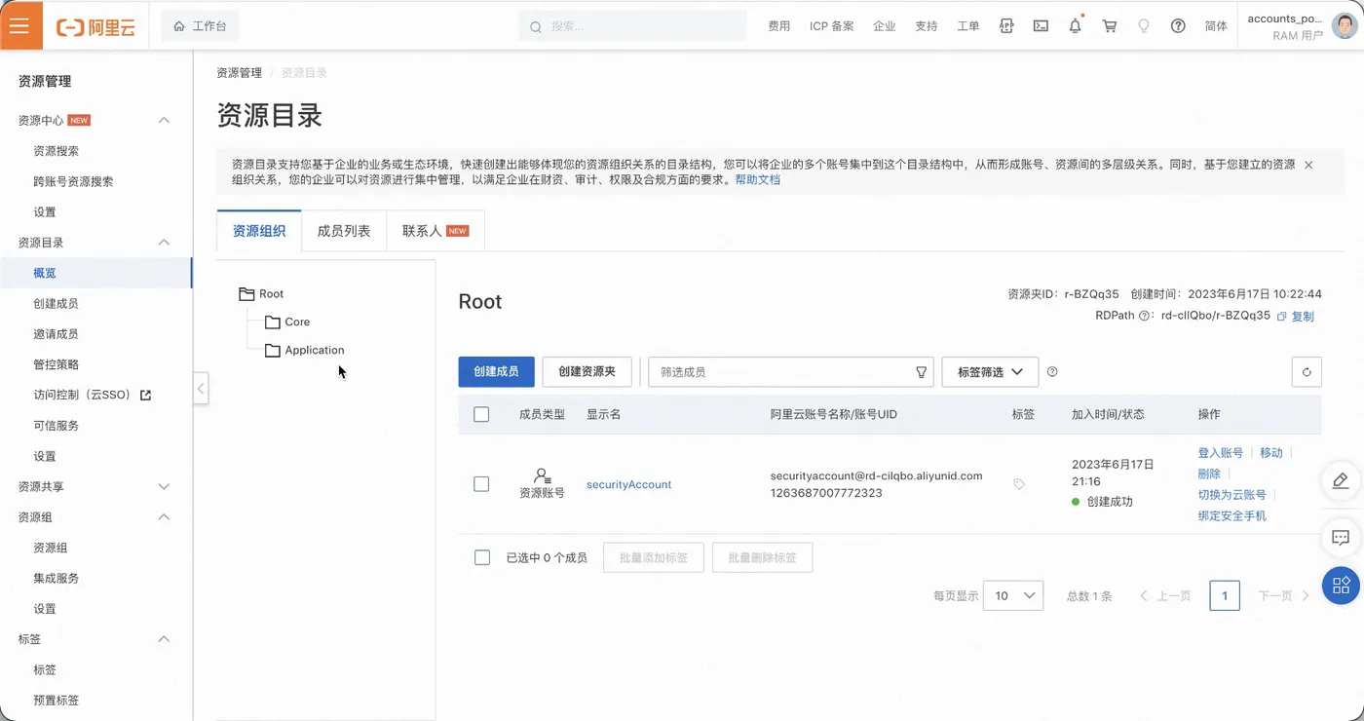Tick the header select-all checkbox
This screenshot has width=1364, height=721.
tap(481, 414)
